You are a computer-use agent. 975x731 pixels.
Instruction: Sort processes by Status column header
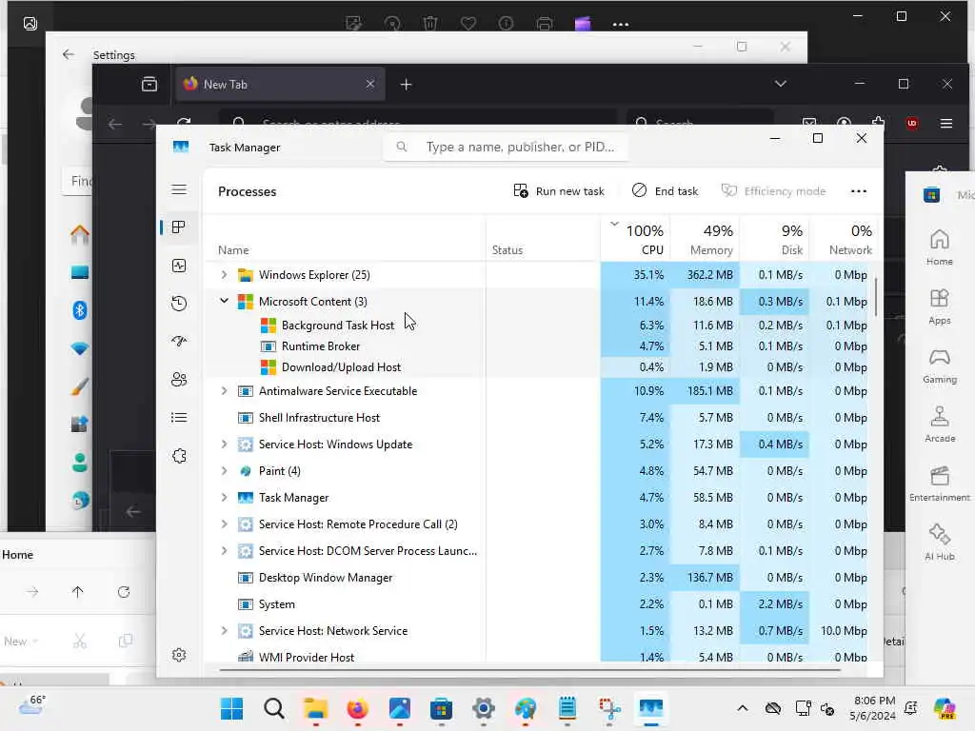[x=543, y=239]
